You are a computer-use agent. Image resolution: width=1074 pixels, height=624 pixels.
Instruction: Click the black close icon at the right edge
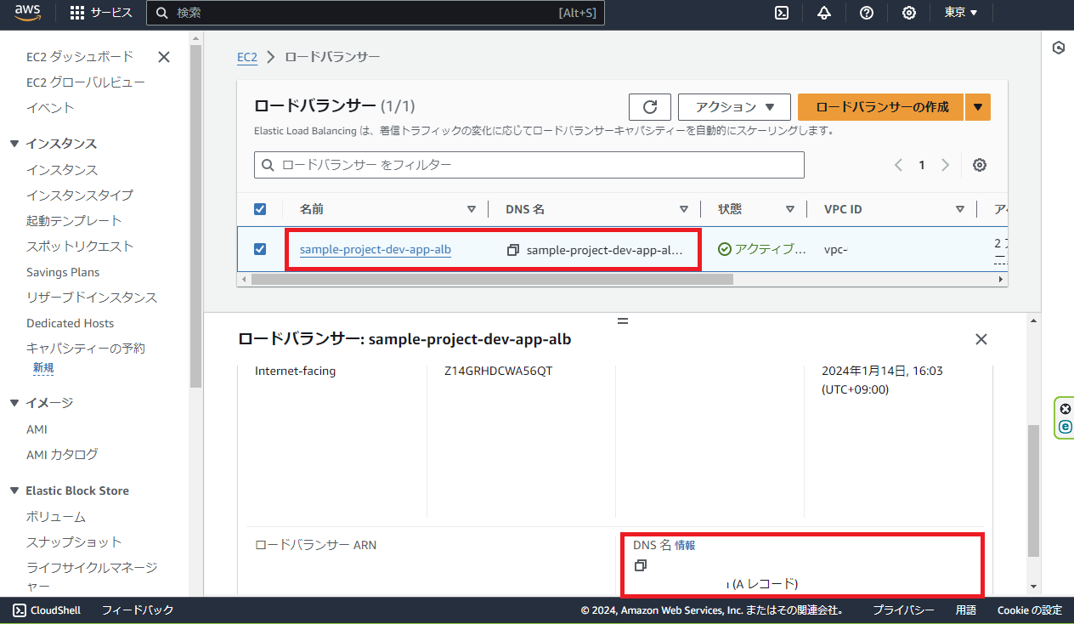tap(1066, 409)
